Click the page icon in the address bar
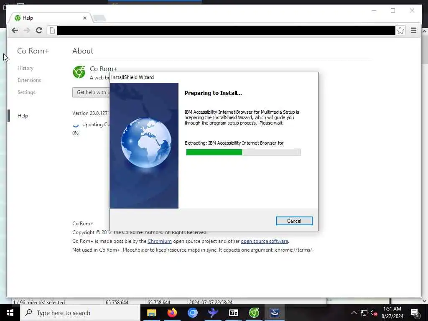The width and height of the screenshot is (428, 321). (x=52, y=30)
